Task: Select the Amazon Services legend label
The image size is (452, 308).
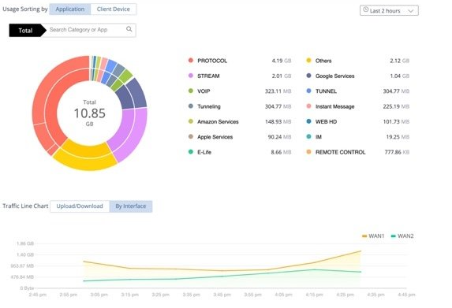Action: [x=218, y=122]
